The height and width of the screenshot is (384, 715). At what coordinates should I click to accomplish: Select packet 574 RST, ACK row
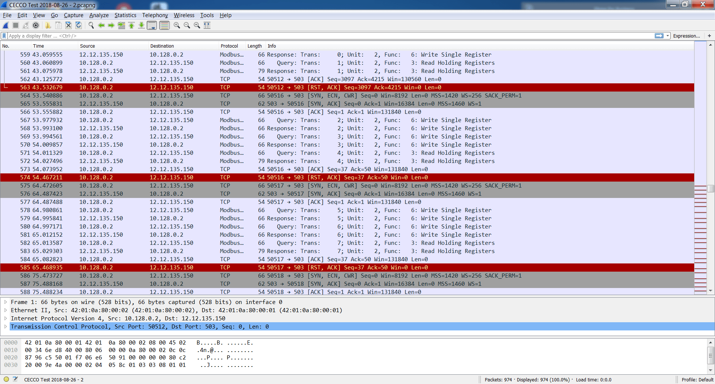pos(347,177)
